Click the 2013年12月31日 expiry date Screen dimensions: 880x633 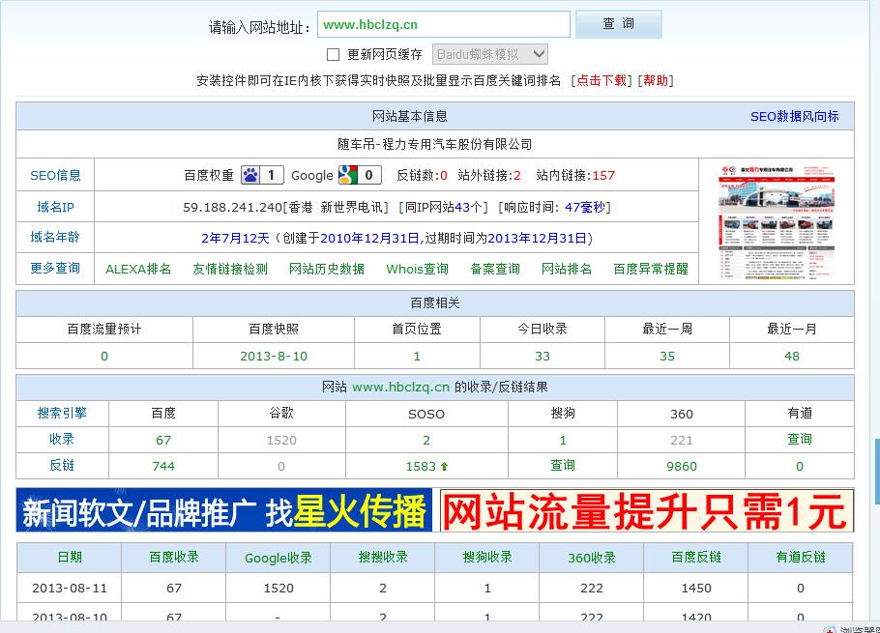pos(537,239)
